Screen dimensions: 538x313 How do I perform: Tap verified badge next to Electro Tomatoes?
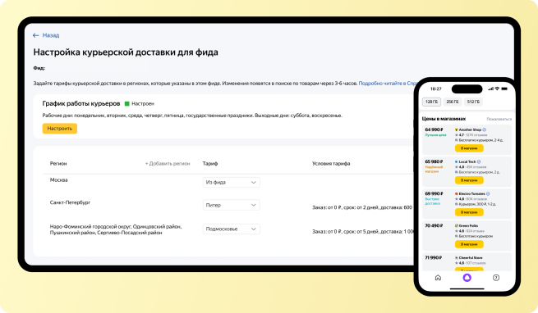click(x=488, y=194)
